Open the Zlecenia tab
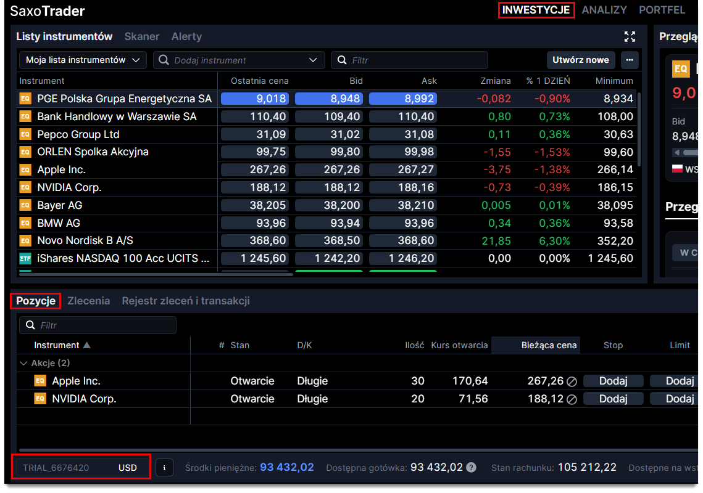This screenshot has height=493, width=703. (89, 301)
